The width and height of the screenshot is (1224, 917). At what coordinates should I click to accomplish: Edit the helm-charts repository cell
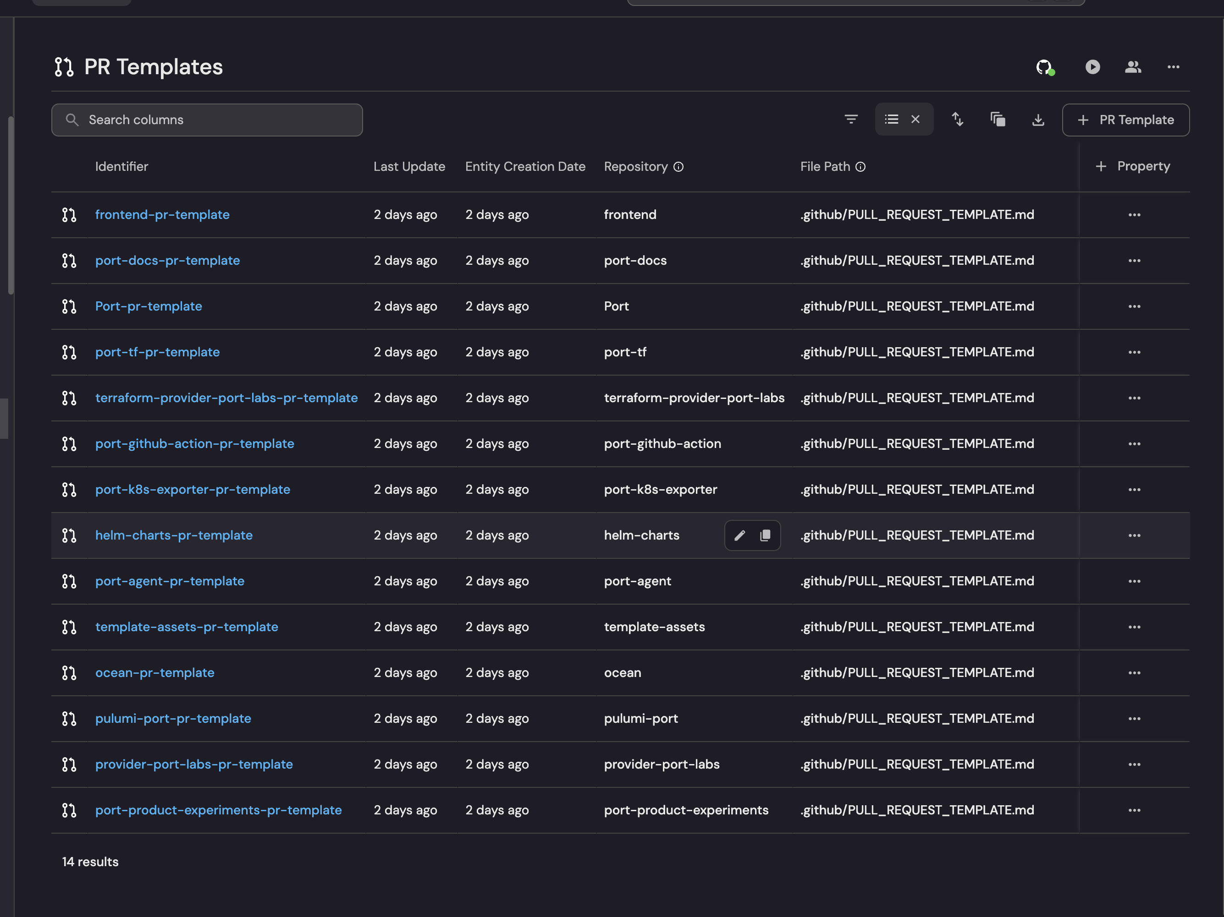tap(740, 535)
